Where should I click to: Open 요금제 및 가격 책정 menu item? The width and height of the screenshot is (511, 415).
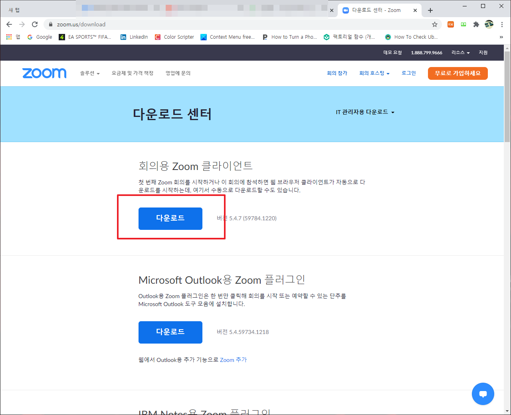(x=133, y=73)
